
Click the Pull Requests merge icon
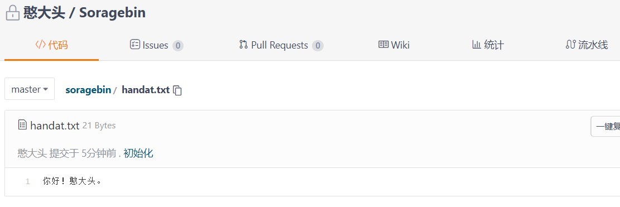tap(243, 45)
